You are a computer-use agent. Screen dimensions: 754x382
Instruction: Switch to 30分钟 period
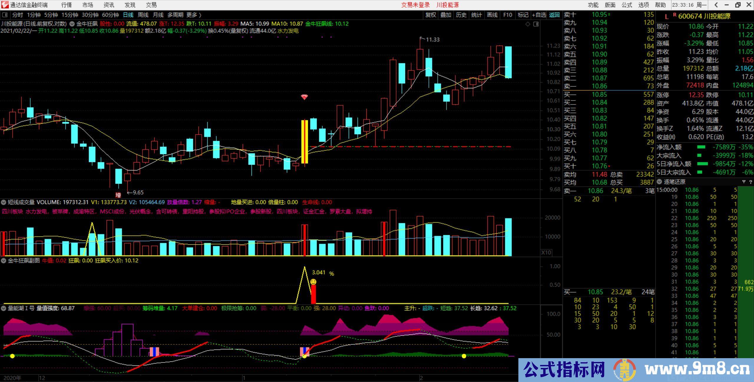point(90,15)
